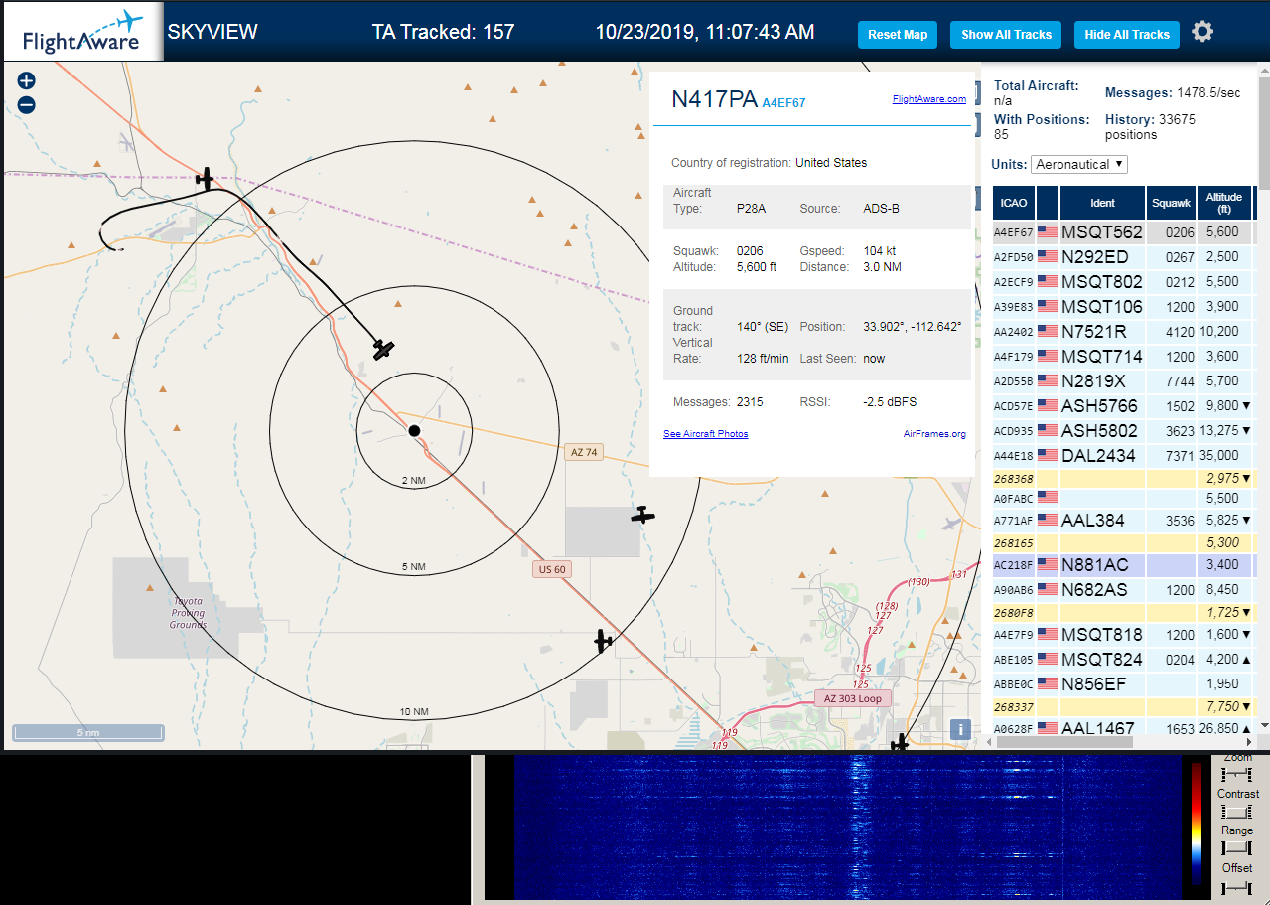Click the N417PA callsign title
1270x905 pixels.
714,99
